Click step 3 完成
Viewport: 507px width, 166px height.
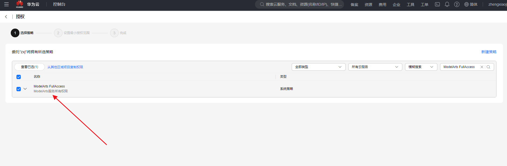click(x=118, y=33)
